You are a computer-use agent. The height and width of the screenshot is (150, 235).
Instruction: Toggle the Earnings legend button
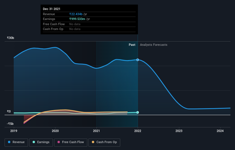point(41,142)
